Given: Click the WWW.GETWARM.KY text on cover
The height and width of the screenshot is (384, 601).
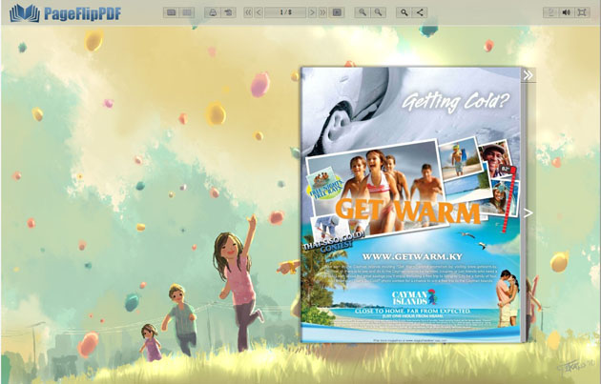Looking at the screenshot, I should 412,256.
